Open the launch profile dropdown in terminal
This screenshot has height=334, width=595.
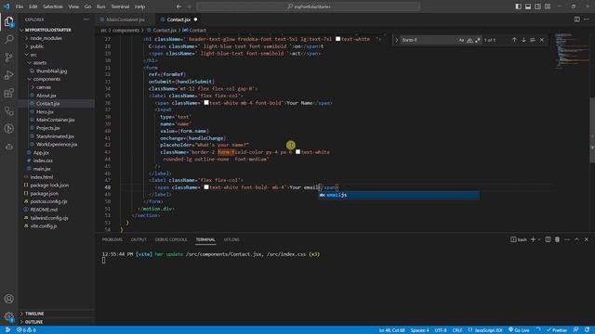539,239
